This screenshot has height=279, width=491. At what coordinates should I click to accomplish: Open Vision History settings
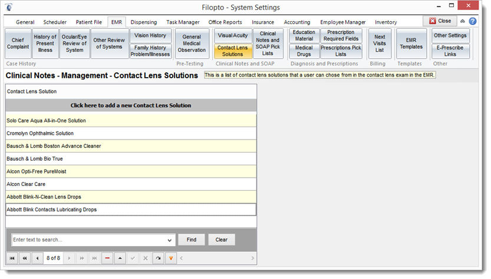click(x=150, y=36)
